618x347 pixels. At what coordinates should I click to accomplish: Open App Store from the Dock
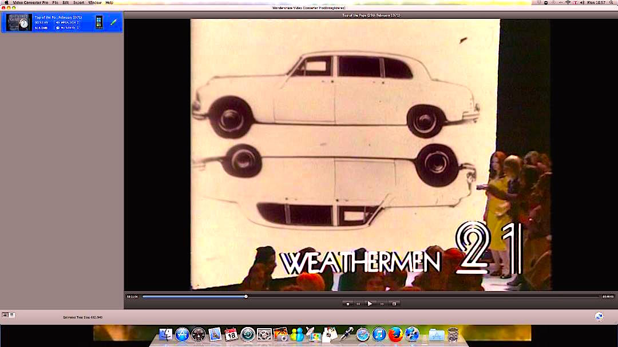tap(182, 334)
